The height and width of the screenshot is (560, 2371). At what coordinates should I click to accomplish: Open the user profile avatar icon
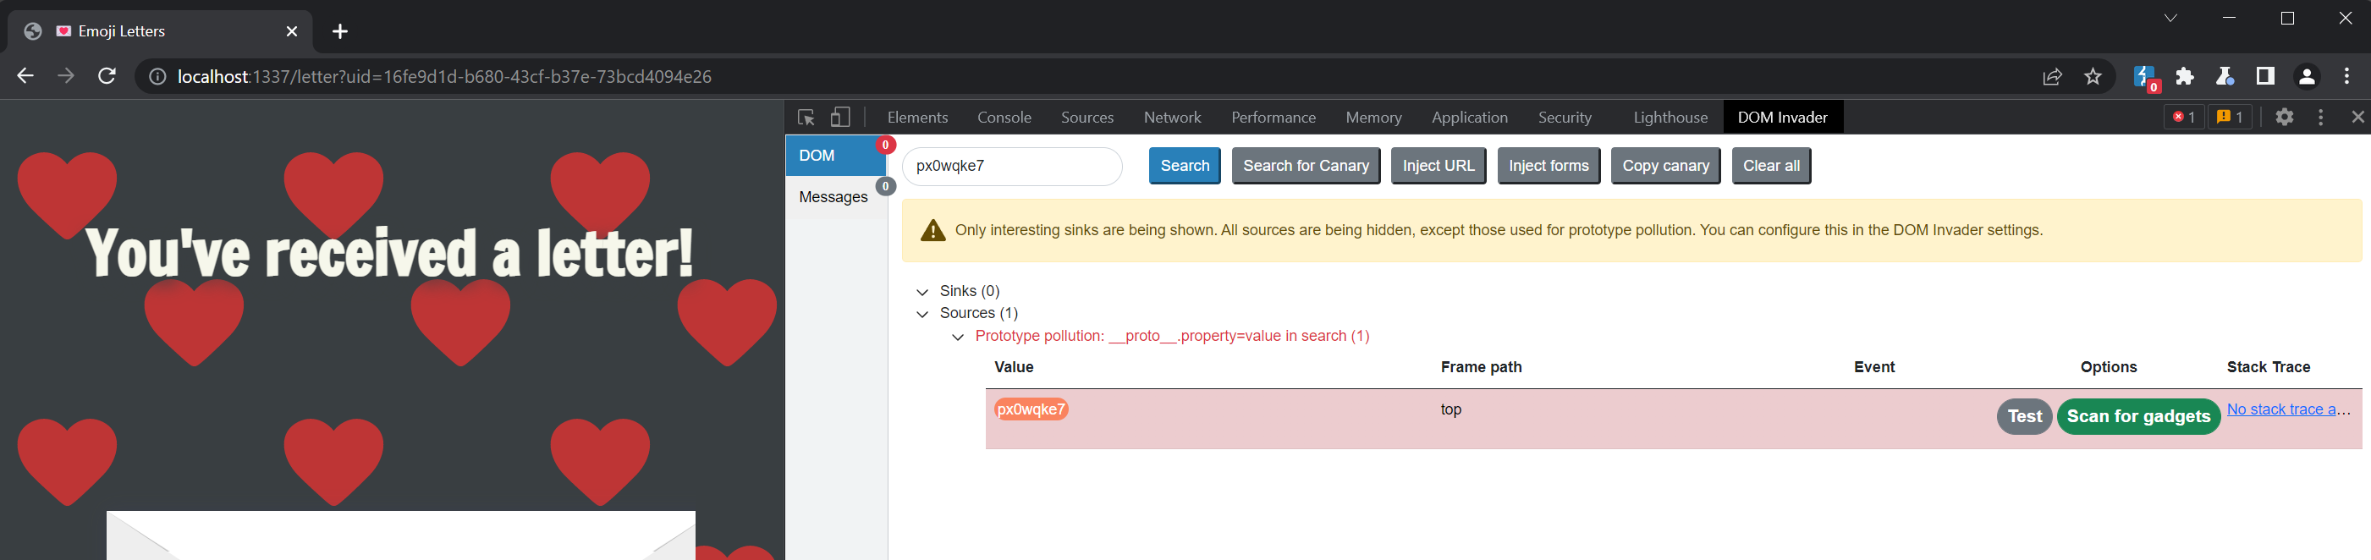(2306, 76)
